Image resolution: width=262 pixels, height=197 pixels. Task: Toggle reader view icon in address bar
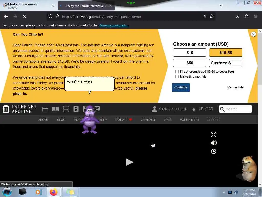pos(204,16)
